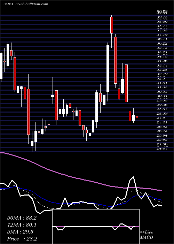Click the tallest red candle at chart peak
Image resolution: width=174 pixels, height=244 pixels.
pyautogui.click(x=112, y=25)
